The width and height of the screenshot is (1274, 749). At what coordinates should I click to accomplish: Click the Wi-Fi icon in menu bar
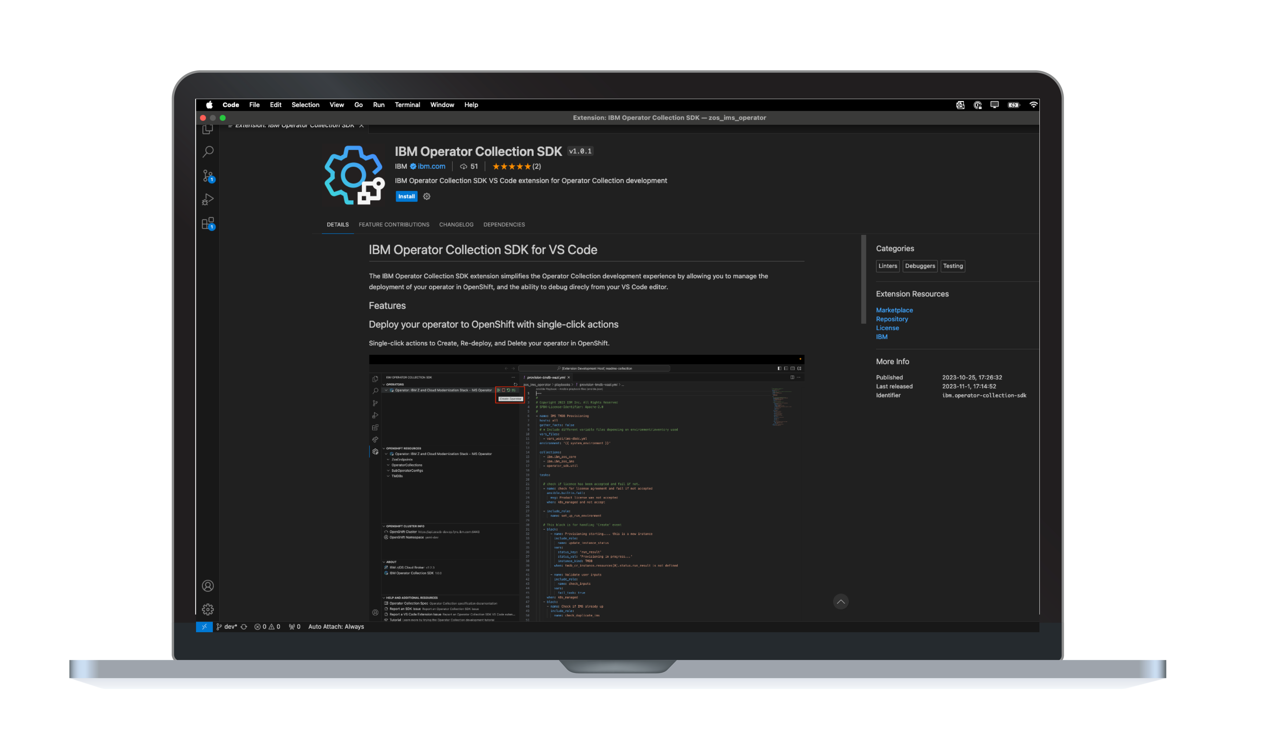point(1033,105)
